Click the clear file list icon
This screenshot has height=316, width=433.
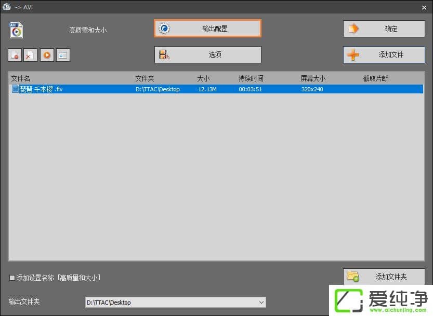[30, 54]
